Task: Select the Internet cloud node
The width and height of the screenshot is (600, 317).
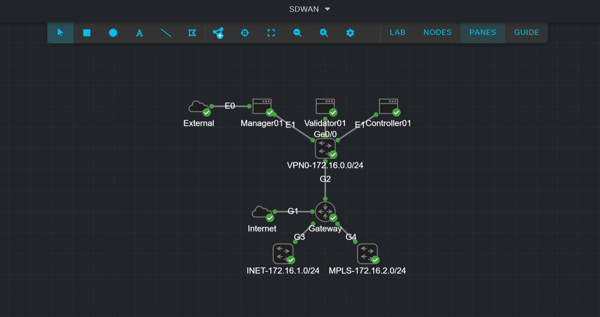Action: point(262,213)
